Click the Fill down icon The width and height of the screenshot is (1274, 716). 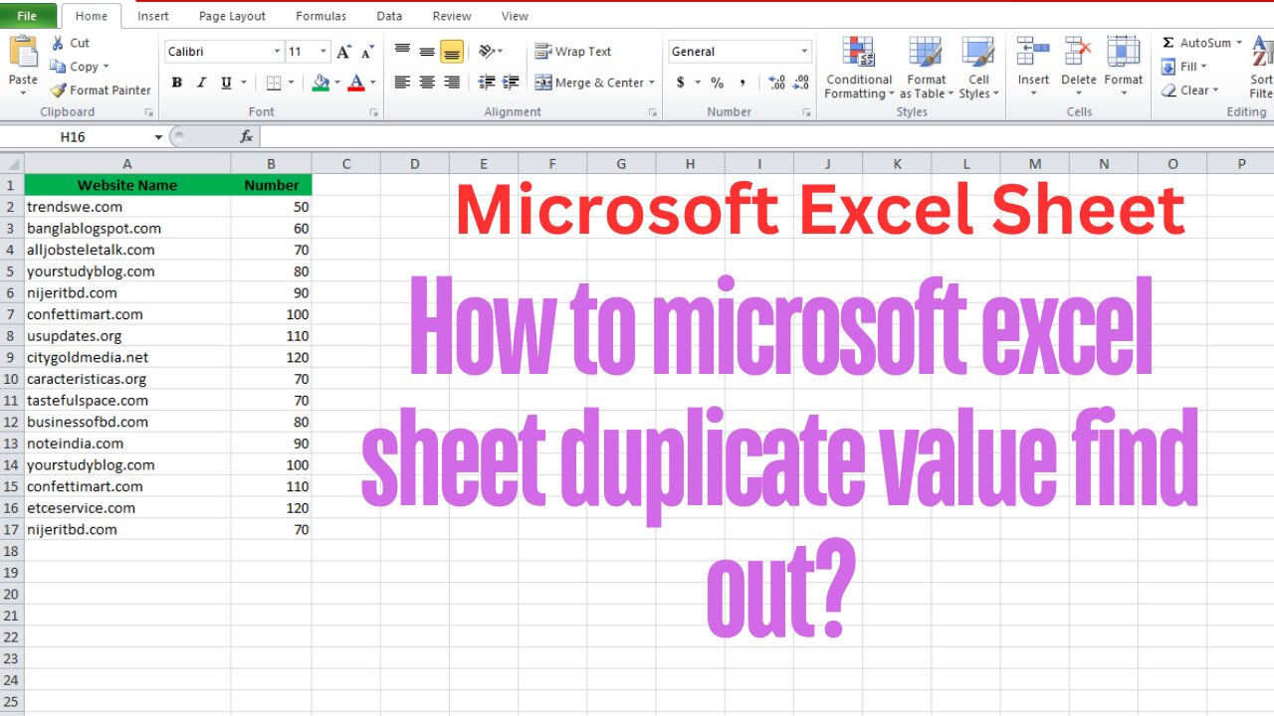(x=1168, y=67)
